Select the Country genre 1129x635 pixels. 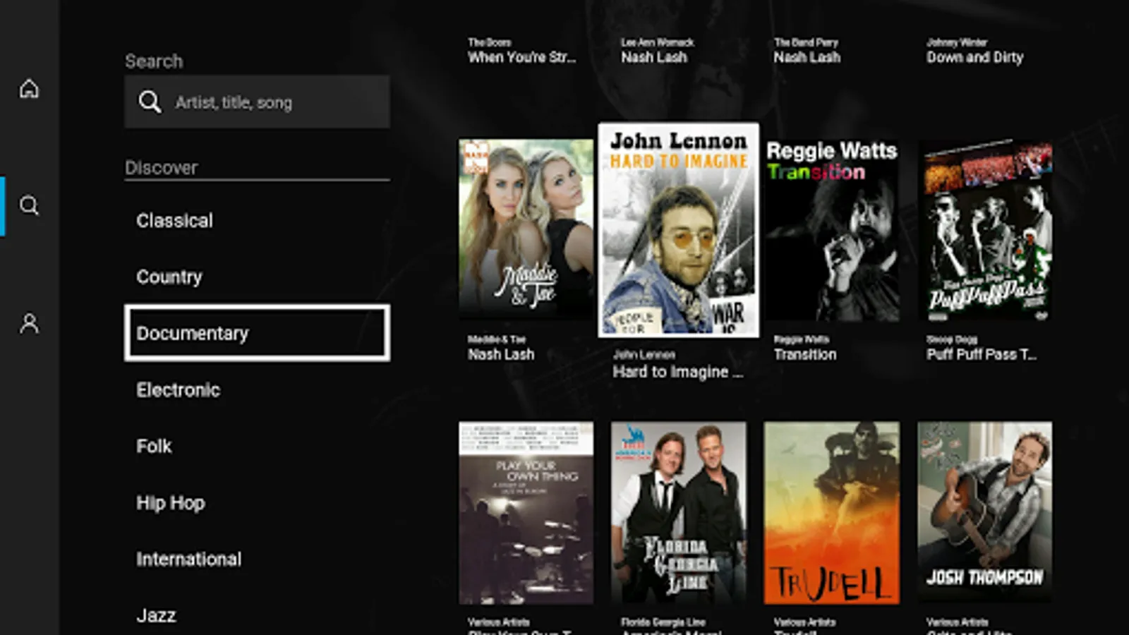(x=169, y=277)
